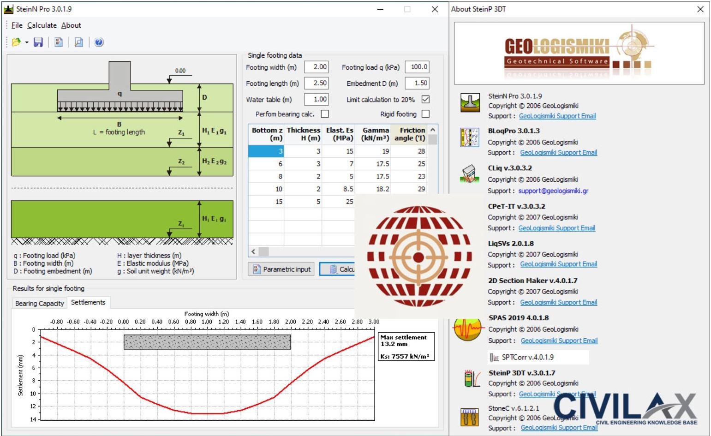Click the StoneC icon in About panel
Screen dimensions: 711x436
pos(469,418)
